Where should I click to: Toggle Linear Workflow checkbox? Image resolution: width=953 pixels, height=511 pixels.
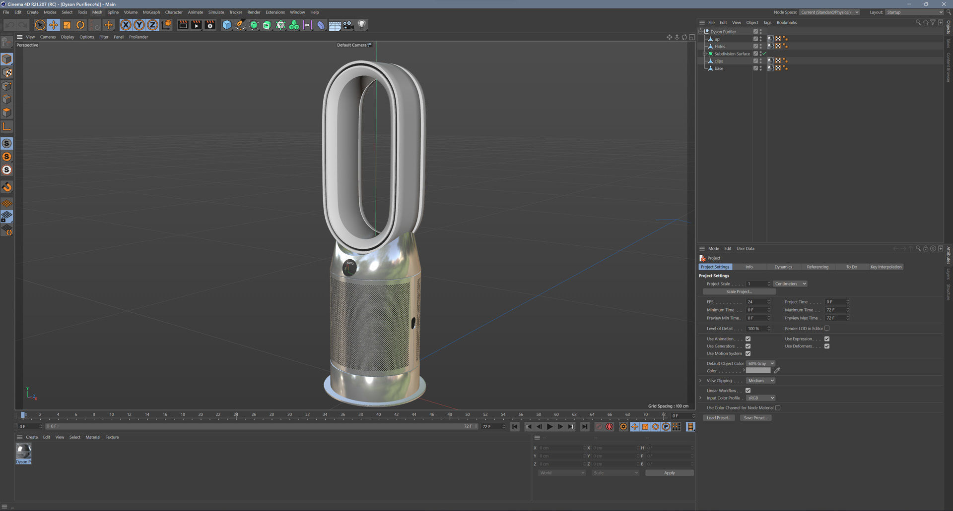(x=748, y=391)
